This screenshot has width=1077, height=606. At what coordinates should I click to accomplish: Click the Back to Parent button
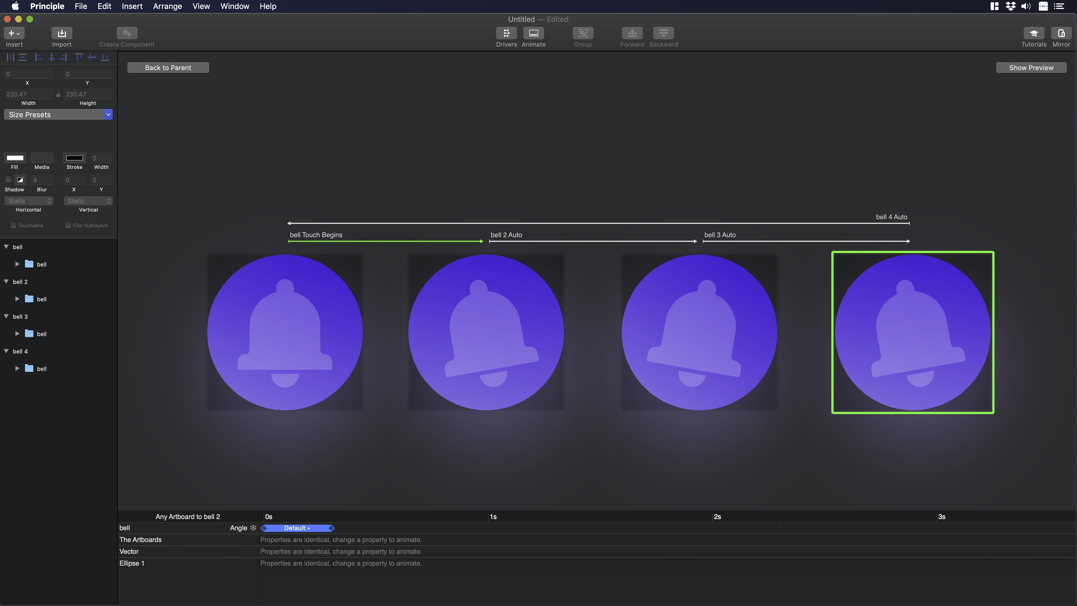tap(168, 67)
